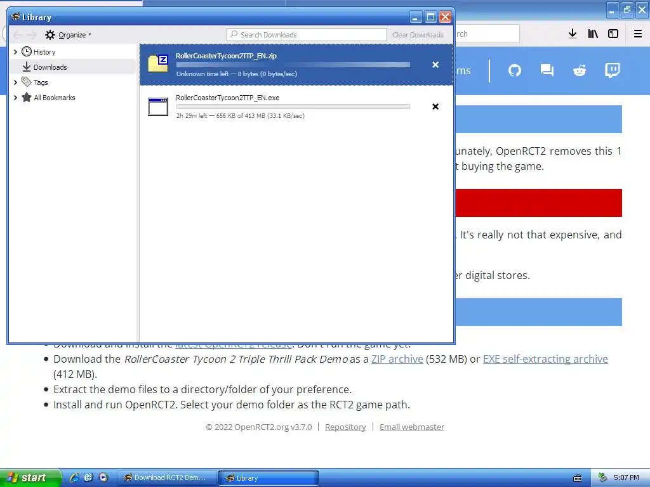Screen dimensions: 650x487
Task: Open the browser Downloads arrow button
Action: 573,34
